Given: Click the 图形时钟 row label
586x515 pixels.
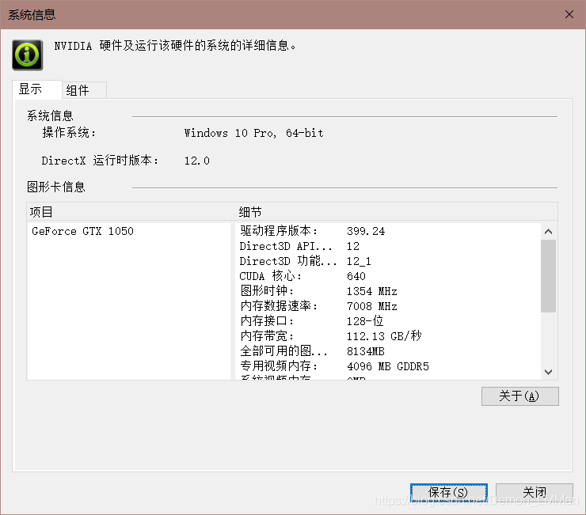Looking at the screenshot, I should pos(267,291).
